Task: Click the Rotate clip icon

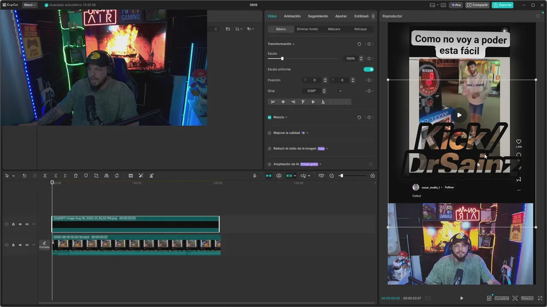Action: [117, 176]
